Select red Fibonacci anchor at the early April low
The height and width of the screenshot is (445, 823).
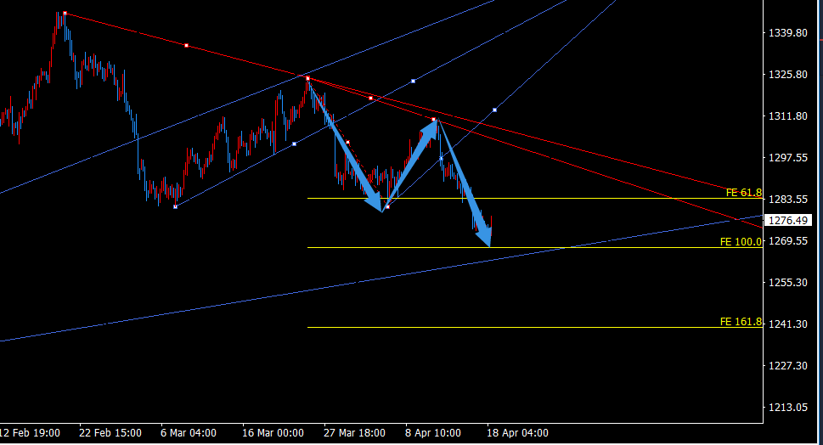pyautogui.click(x=388, y=207)
